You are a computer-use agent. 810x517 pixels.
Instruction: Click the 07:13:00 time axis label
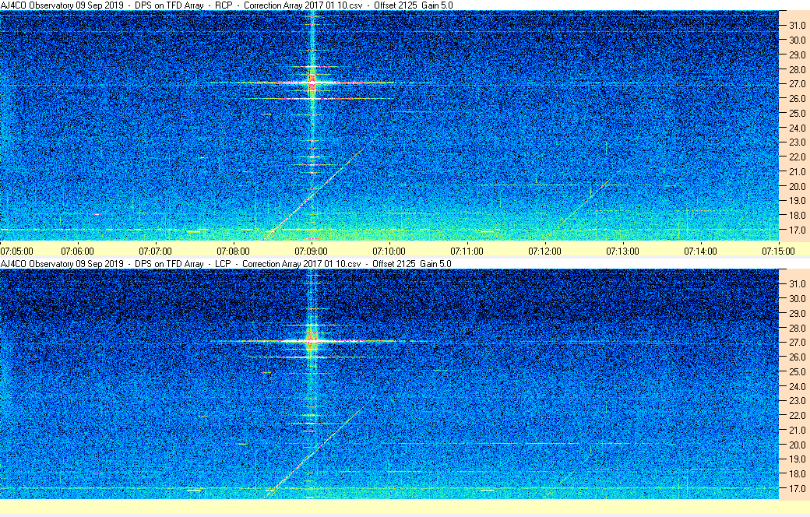(x=622, y=251)
